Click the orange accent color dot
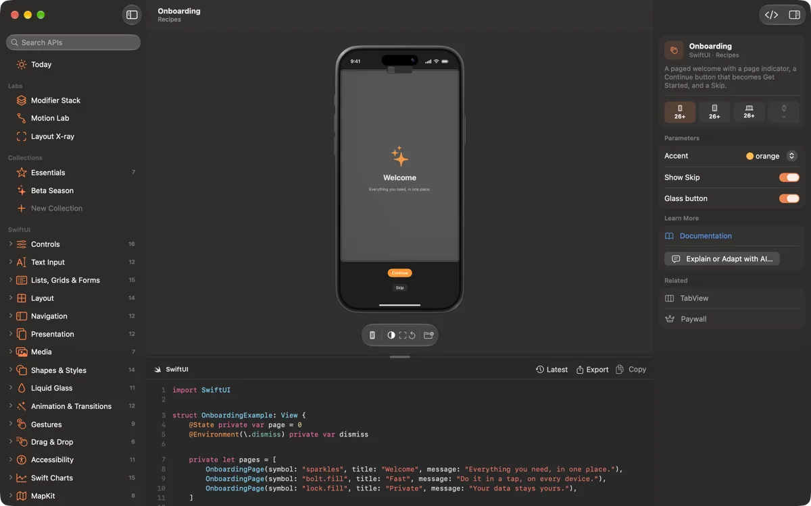 coord(749,156)
